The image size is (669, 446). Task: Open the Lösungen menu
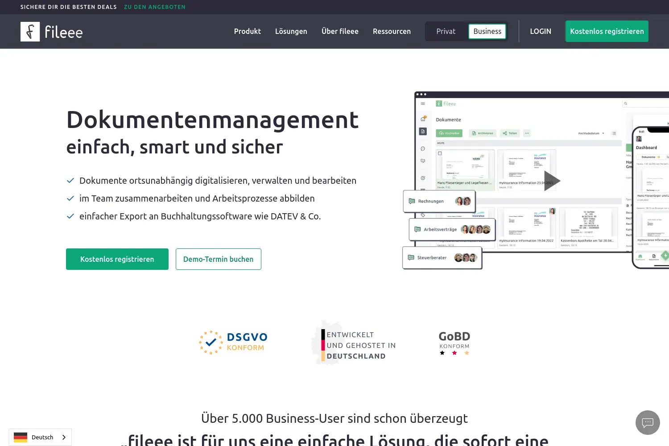pos(291,31)
